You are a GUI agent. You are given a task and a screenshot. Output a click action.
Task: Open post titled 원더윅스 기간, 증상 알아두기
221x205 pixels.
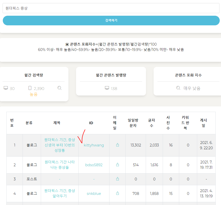click(60, 193)
